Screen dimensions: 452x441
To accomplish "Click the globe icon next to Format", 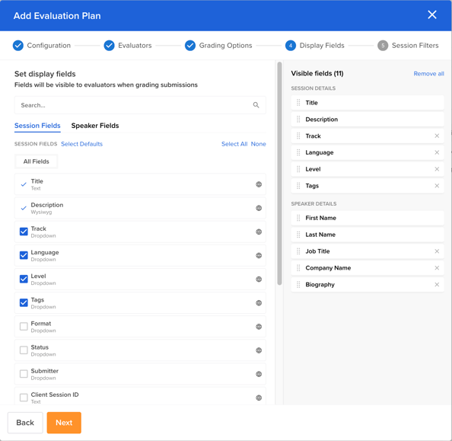I will pos(259,327).
